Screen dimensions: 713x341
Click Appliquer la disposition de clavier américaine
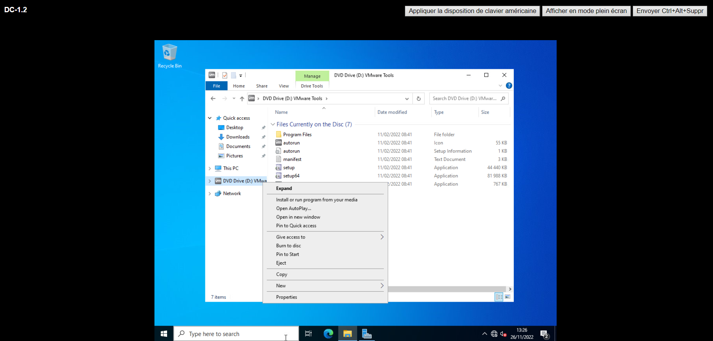(x=473, y=11)
